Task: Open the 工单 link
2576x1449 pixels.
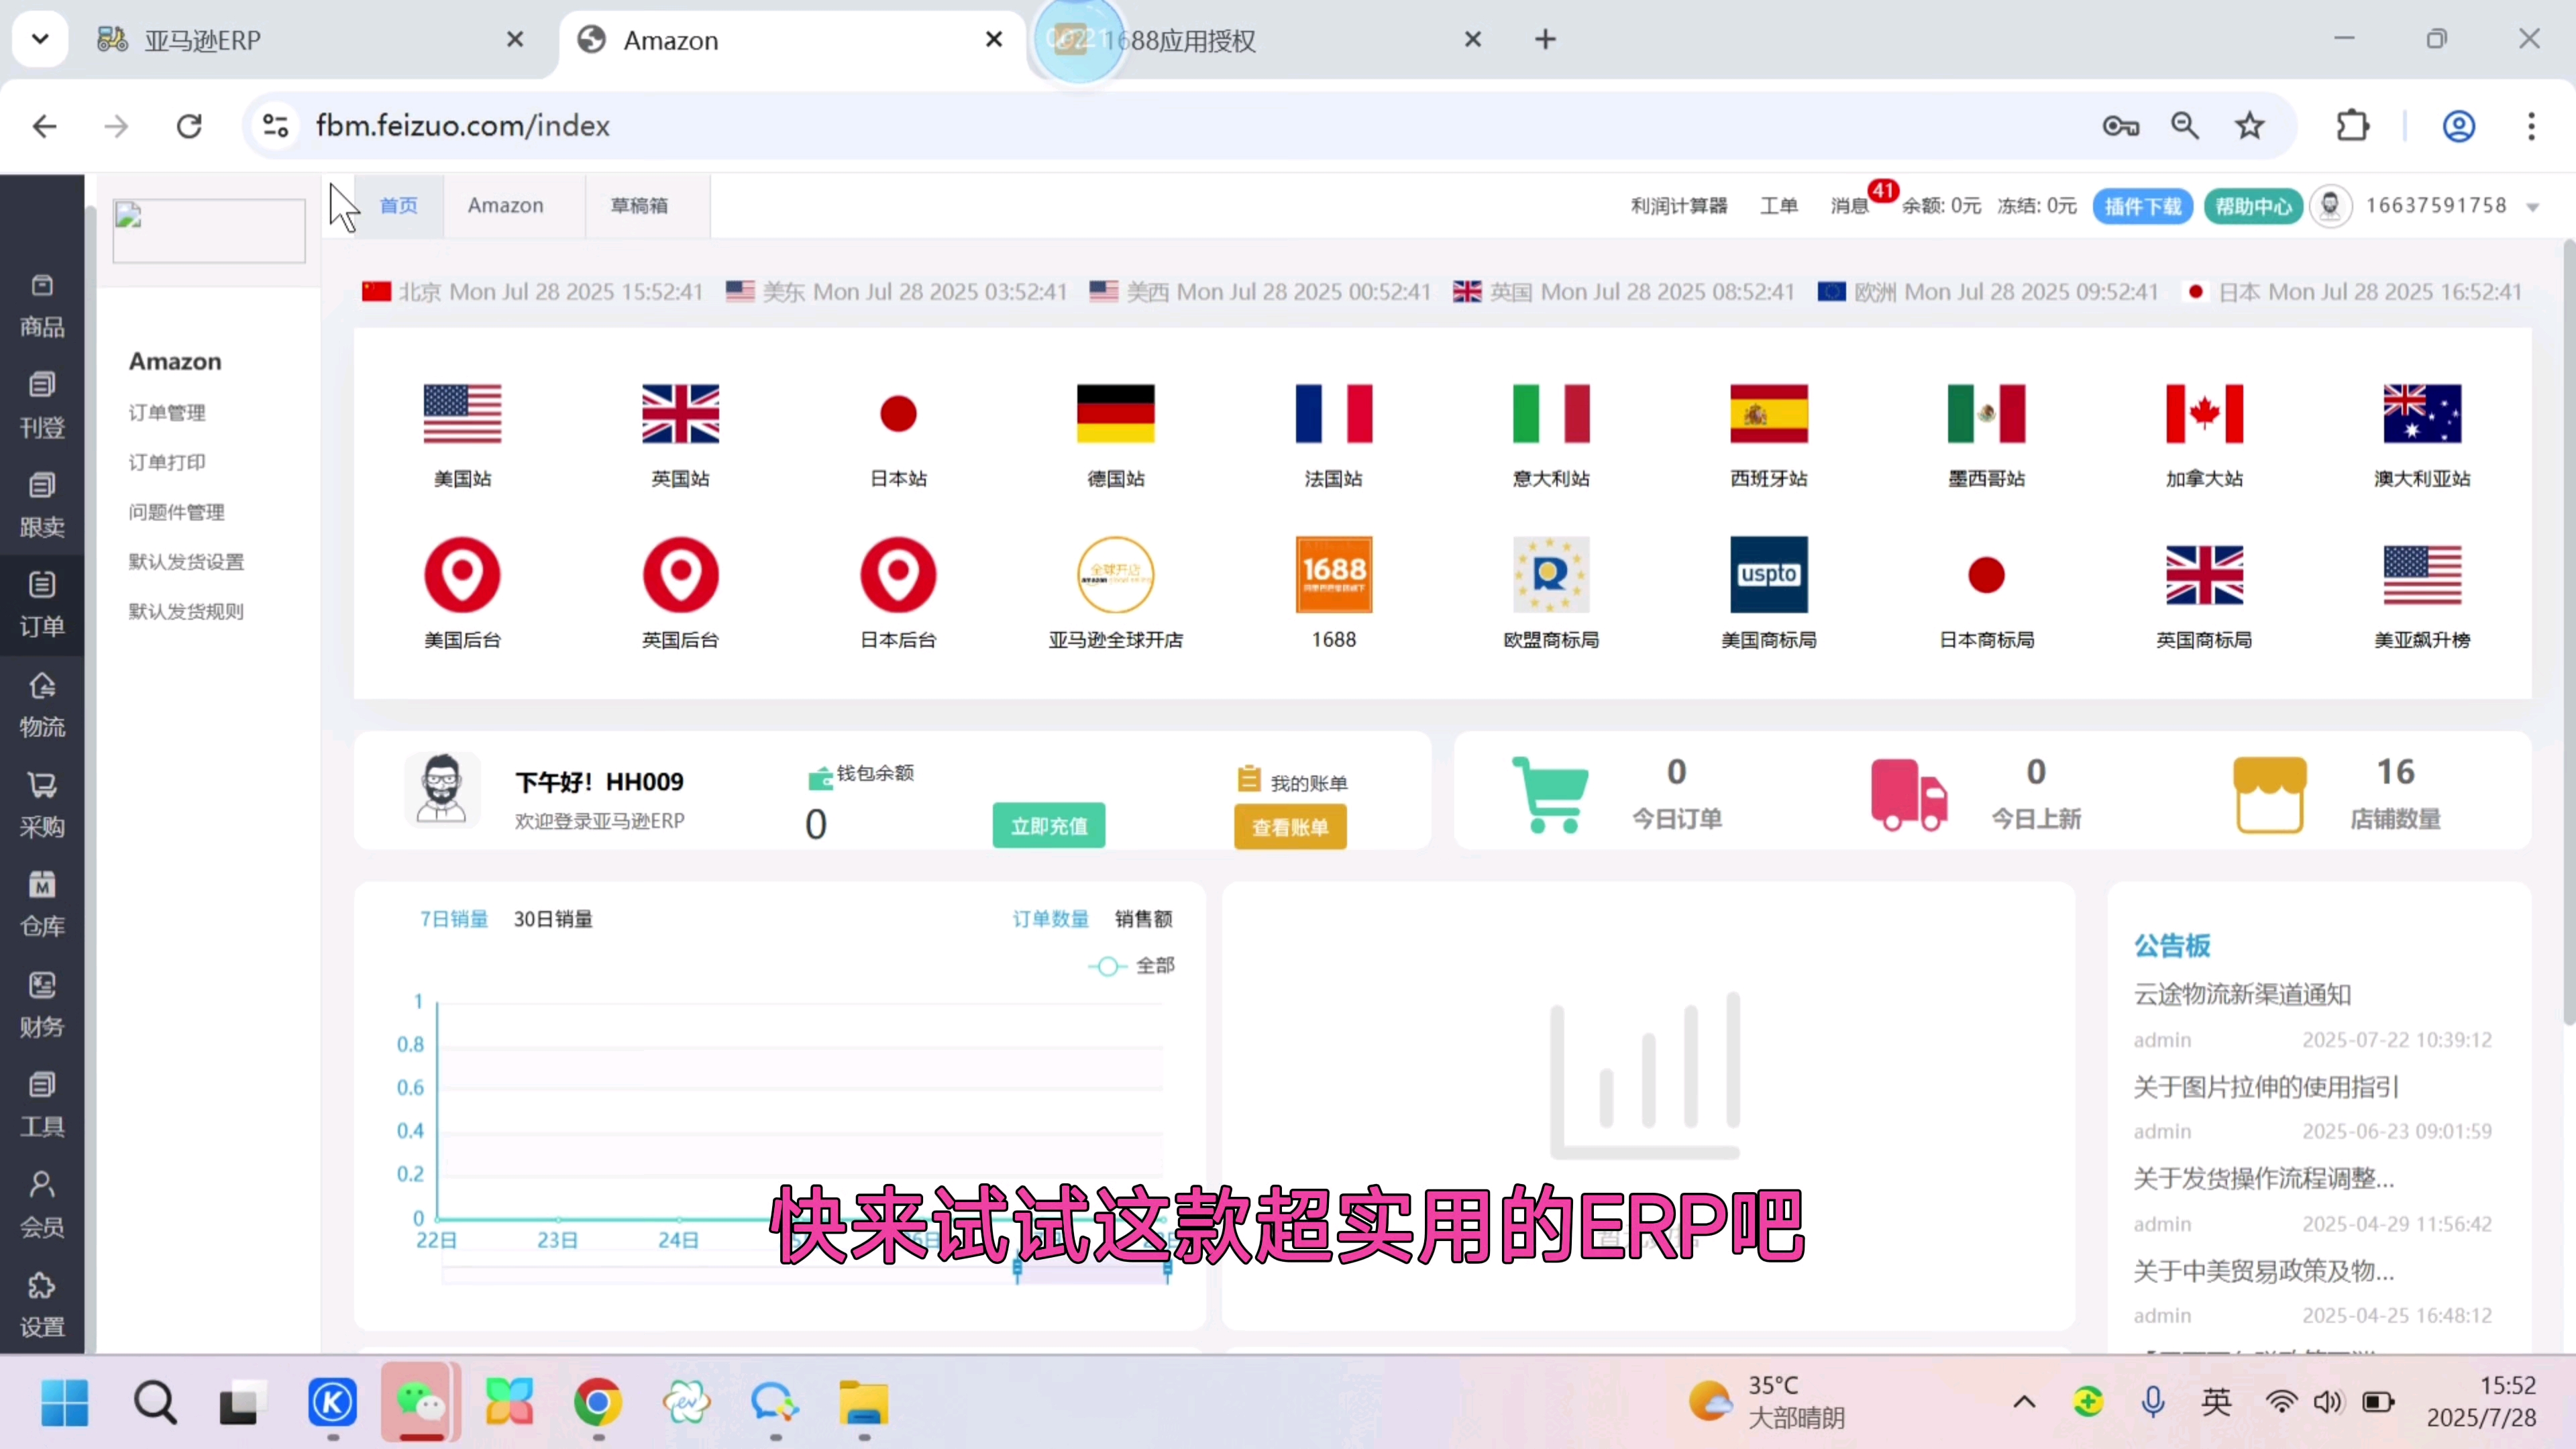Action: pos(1779,206)
